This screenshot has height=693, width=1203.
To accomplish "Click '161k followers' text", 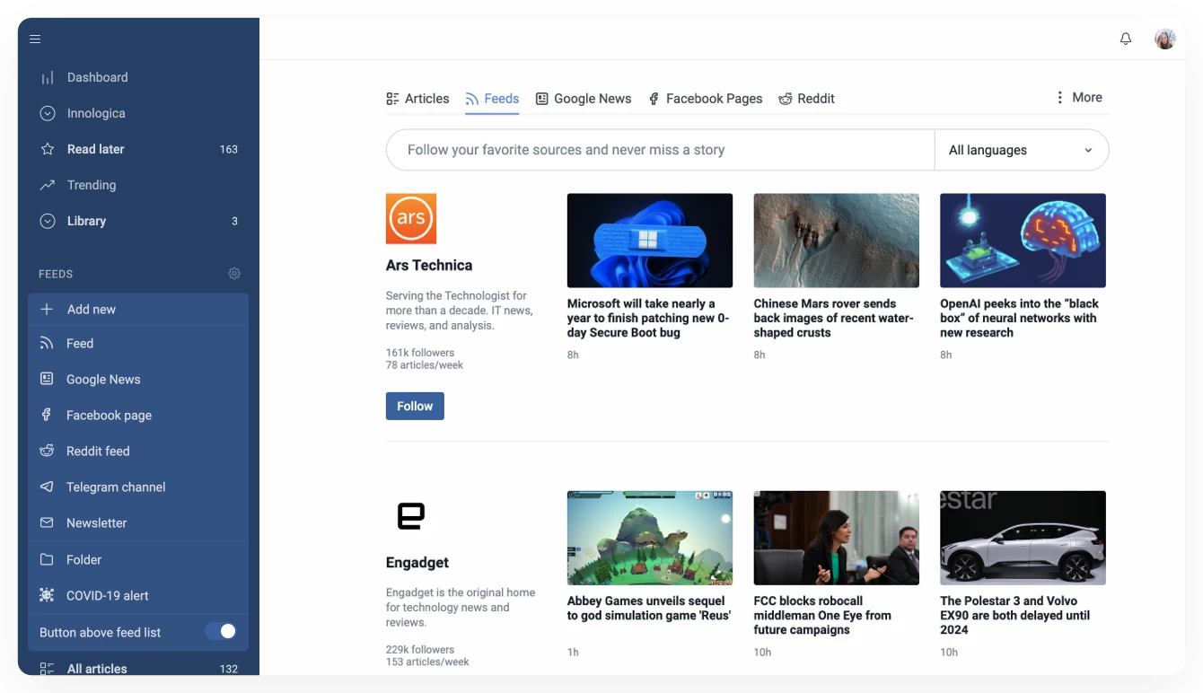I will point(420,353).
